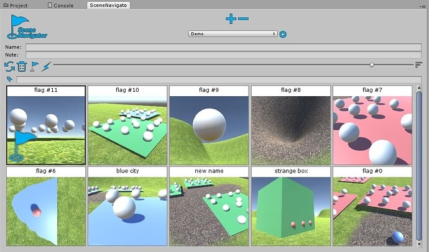Screen dimensions: 429x252
Task: Focus the Note input field
Action: pyautogui.click(x=223, y=55)
